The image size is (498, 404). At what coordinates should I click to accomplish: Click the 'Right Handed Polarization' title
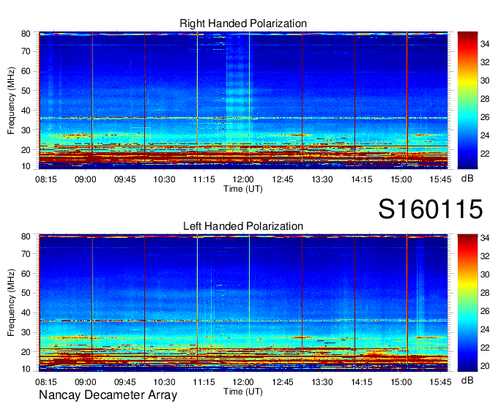243,23
